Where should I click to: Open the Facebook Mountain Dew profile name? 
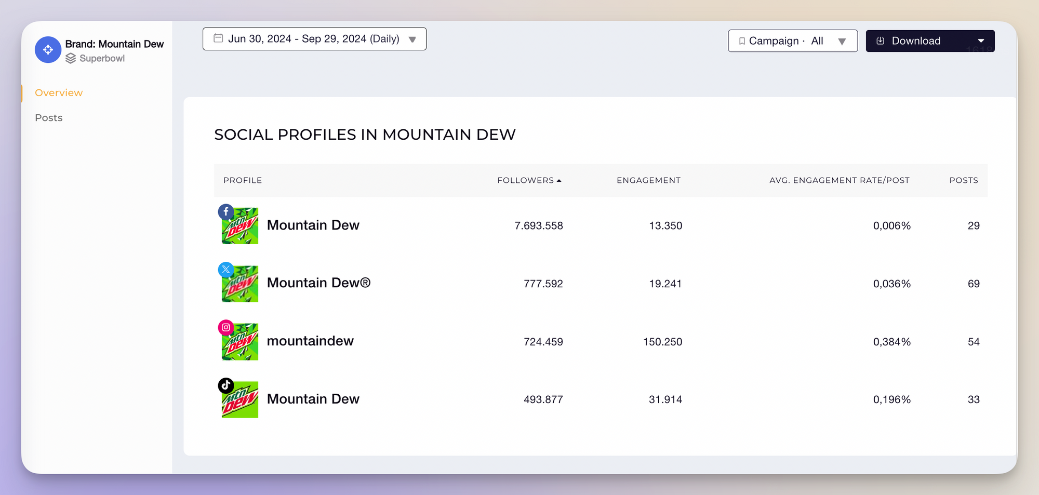313,225
